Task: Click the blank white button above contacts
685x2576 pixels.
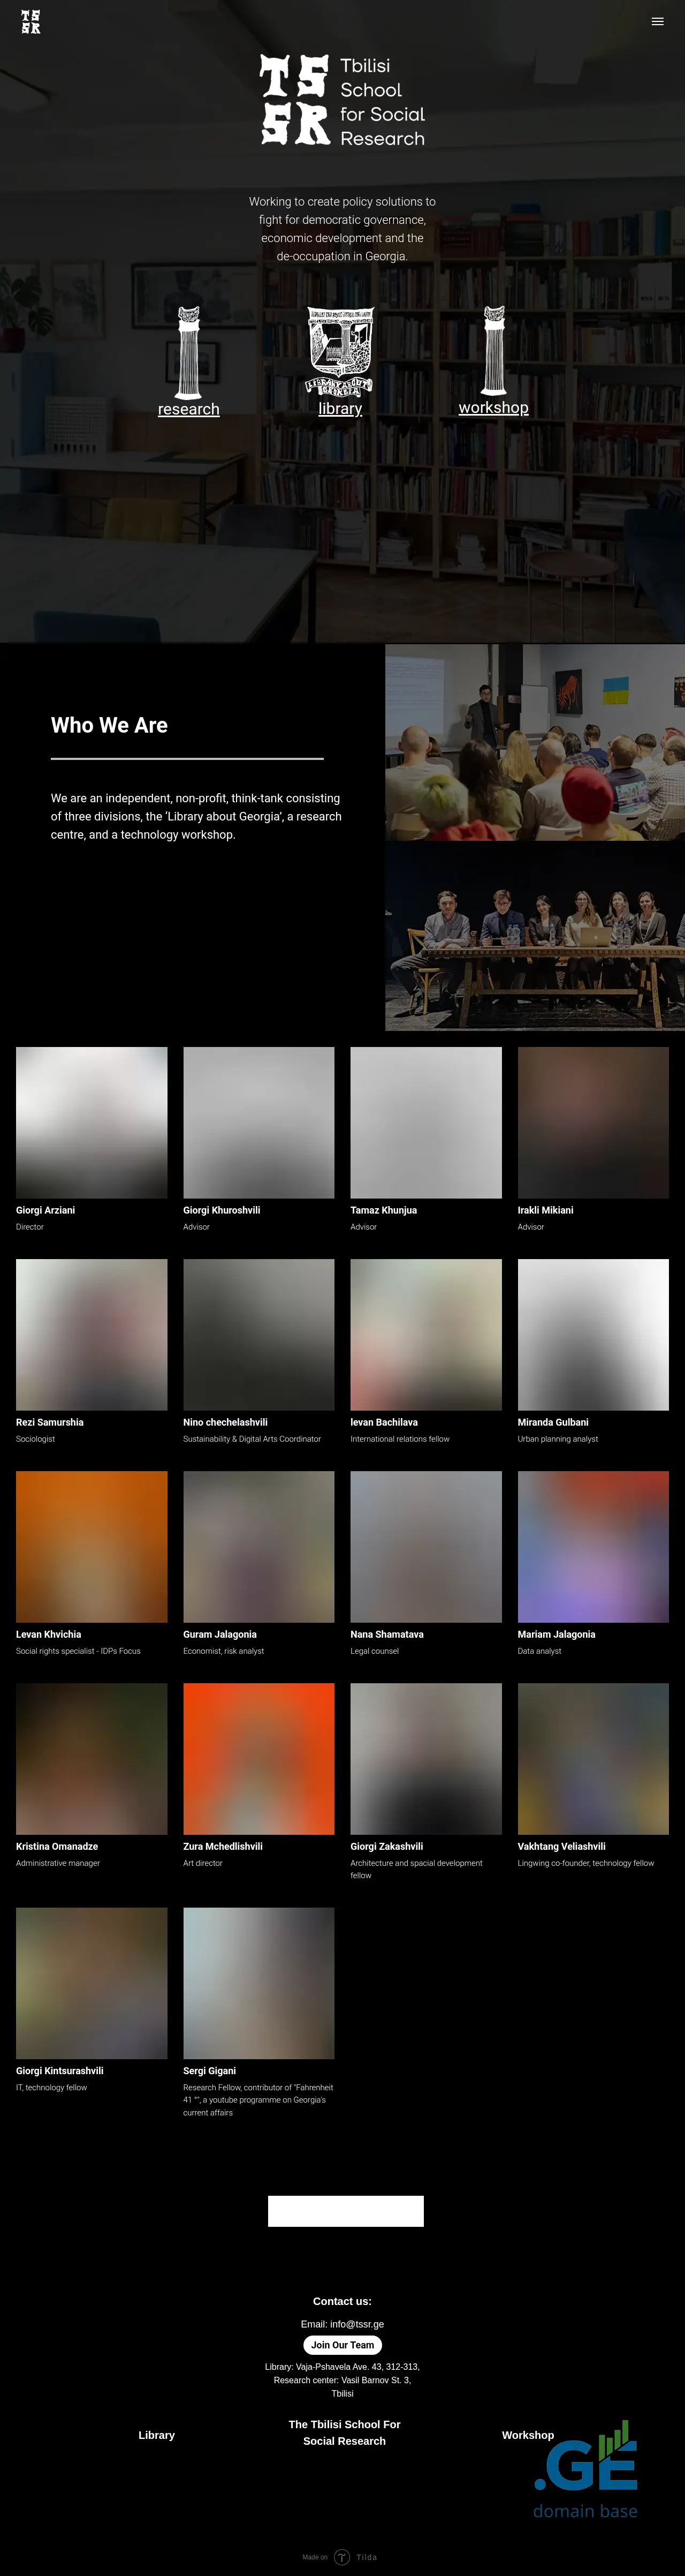Action: [x=346, y=2211]
